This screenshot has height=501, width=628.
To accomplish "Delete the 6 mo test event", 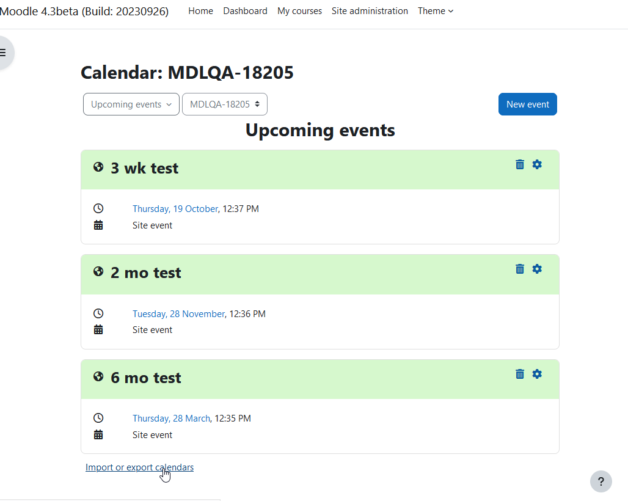I will [519, 374].
